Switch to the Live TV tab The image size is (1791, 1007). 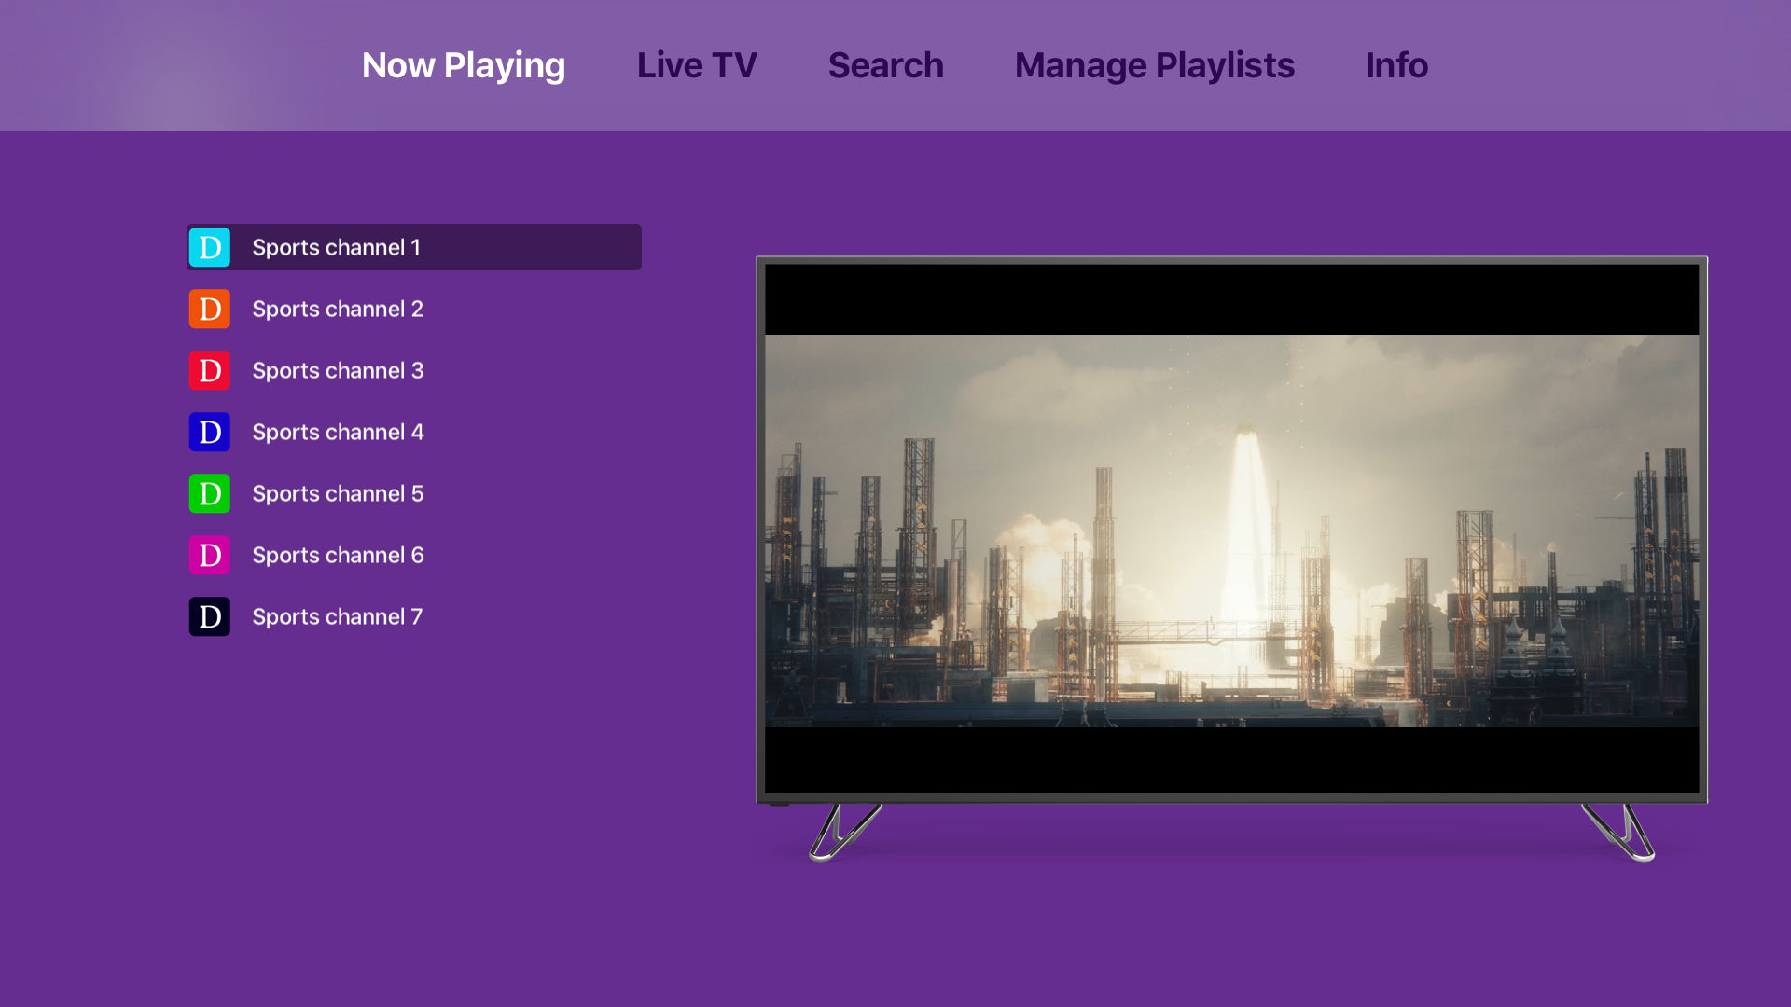697,65
